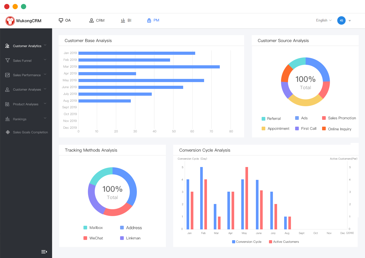This screenshot has width=365, height=258.
Task: Click the Customer Analytics sidebar icon
Action: coord(7,46)
